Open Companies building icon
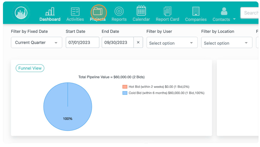Screen dimensions: 260x147 tap(196, 11)
